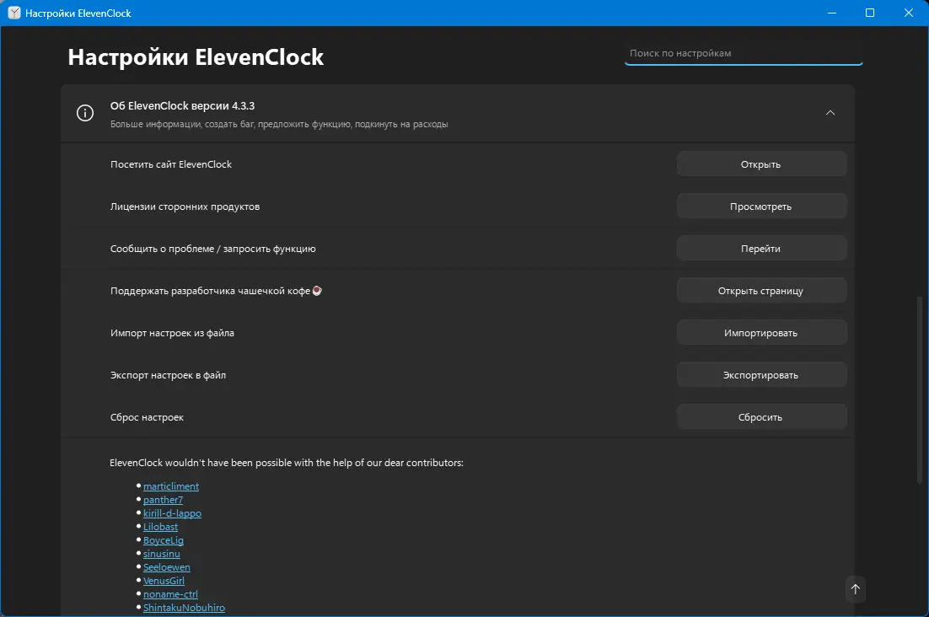Screen dimensions: 929x617
Task: Open the marticliment contributor link
Action: [171, 486]
